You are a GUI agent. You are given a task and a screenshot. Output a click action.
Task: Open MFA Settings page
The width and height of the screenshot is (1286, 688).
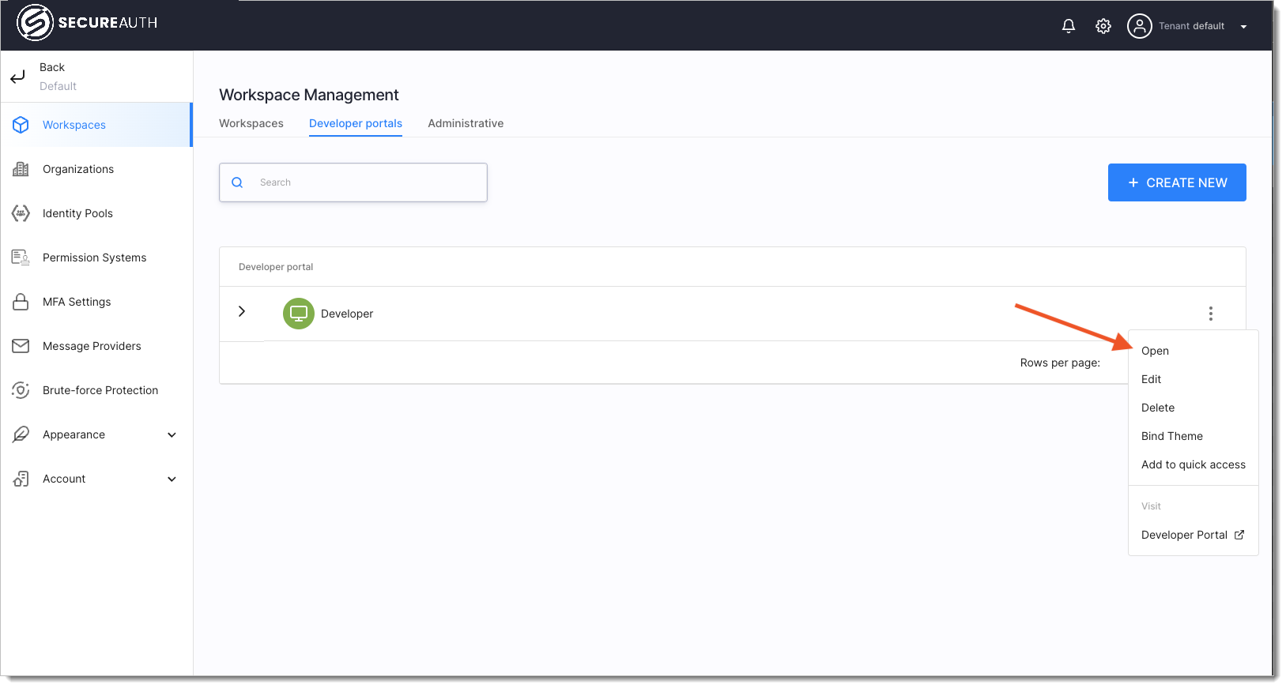click(x=96, y=302)
